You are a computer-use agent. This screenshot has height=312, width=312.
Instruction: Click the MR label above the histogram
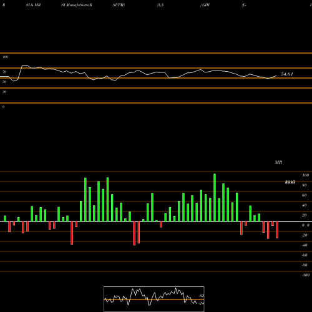coord(278,162)
